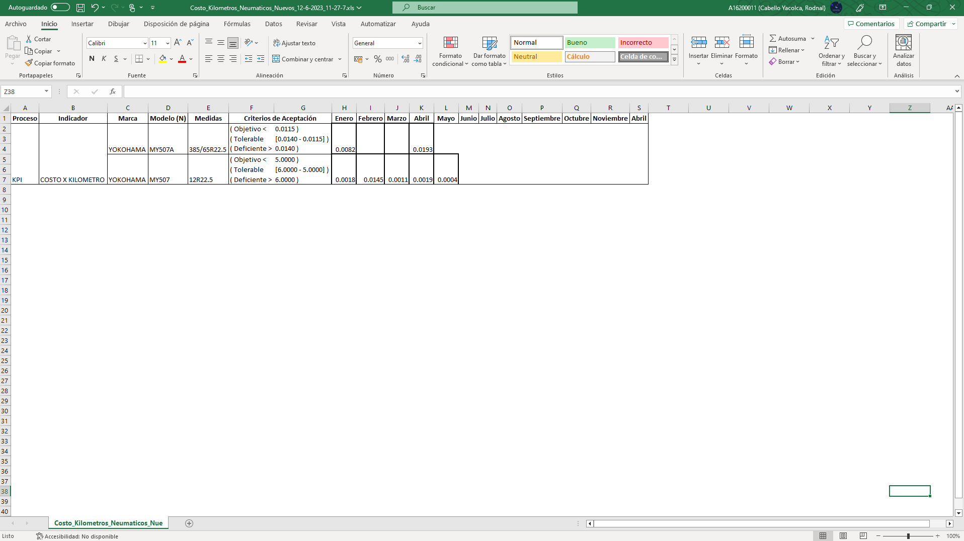Click the Merge and Center icon
964x541 pixels.
(276, 59)
